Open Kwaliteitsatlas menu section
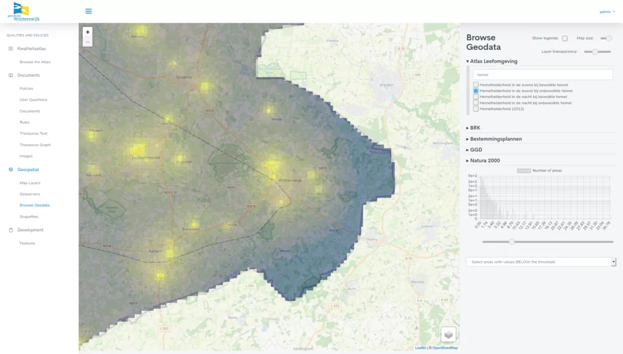The height and width of the screenshot is (354, 623). 32,49
